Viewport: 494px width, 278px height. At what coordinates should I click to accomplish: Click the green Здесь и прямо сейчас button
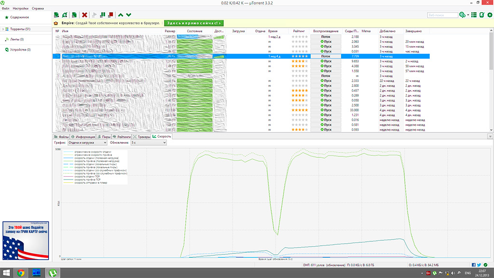pyautogui.click(x=194, y=23)
